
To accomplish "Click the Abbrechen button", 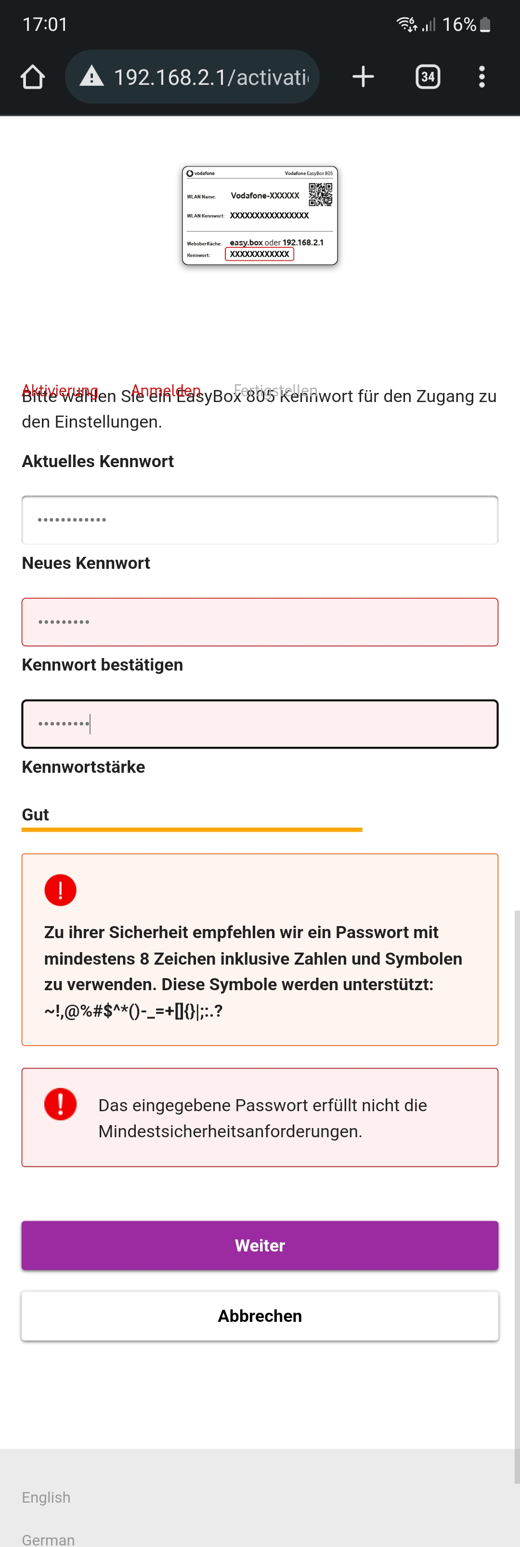I will (260, 1316).
